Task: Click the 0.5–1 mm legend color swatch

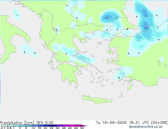Action: [x=11, y=126]
